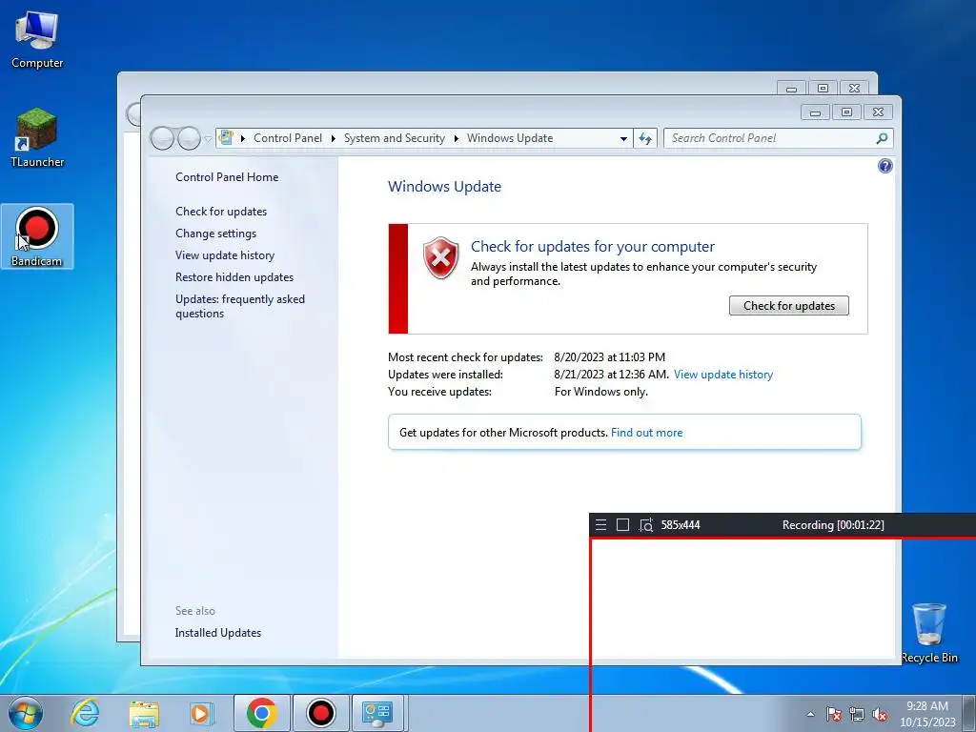This screenshot has width=976, height=732.
Task: Minimize the Windows Update window
Action: (815, 112)
